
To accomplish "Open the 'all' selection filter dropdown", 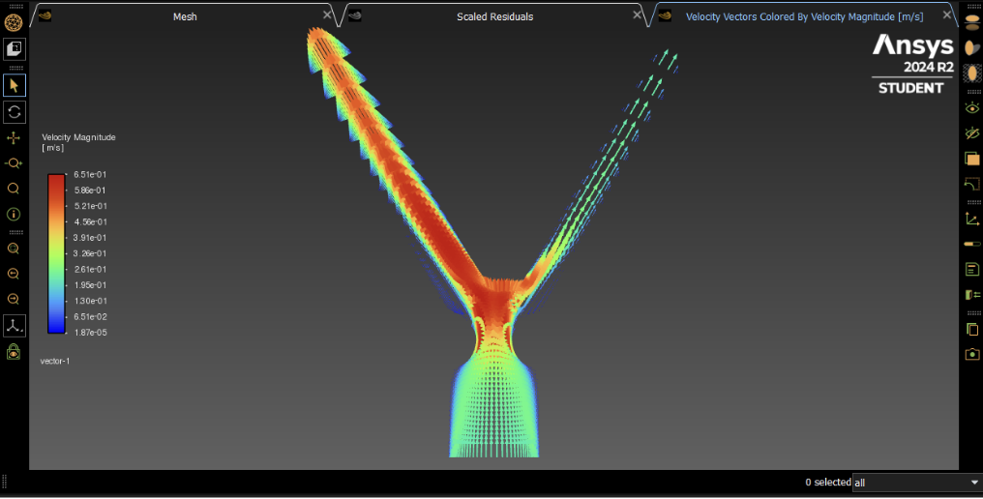I will click(x=916, y=482).
